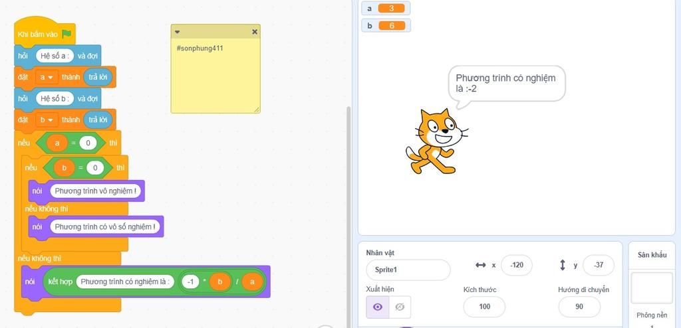The image size is (681, 328).
Task: Select the stage backdrop thumbnail
Action: point(652,288)
